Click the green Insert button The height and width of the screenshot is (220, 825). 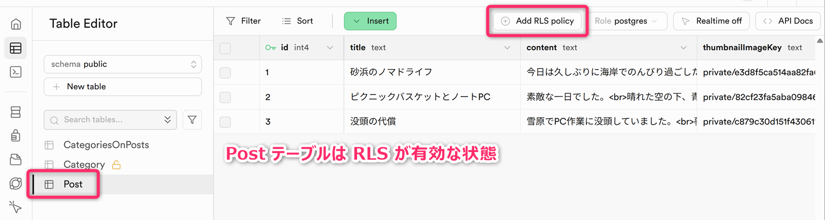point(370,21)
